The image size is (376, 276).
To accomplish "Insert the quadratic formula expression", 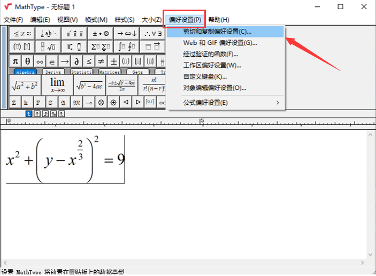I will (x=121, y=85).
